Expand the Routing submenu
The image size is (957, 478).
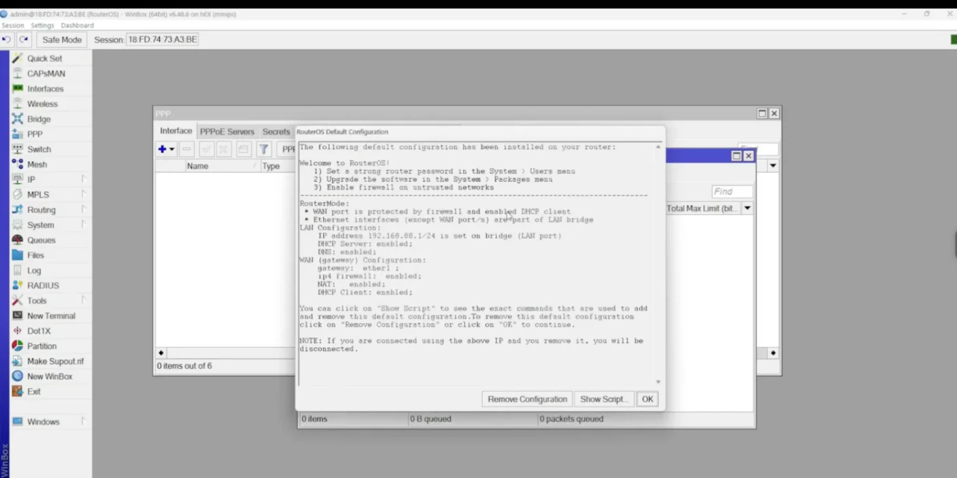[83, 210]
